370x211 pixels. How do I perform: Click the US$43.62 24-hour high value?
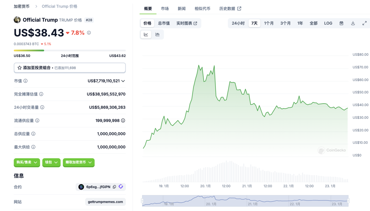(117, 56)
